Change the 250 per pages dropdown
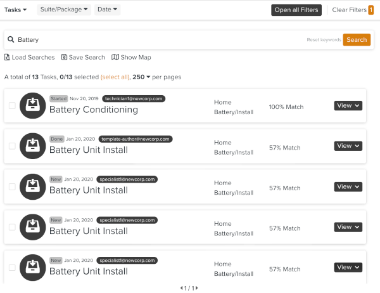This screenshot has height=293, width=380. (x=142, y=77)
